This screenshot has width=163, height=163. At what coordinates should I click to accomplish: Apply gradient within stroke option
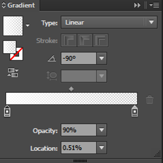click(69, 40)
